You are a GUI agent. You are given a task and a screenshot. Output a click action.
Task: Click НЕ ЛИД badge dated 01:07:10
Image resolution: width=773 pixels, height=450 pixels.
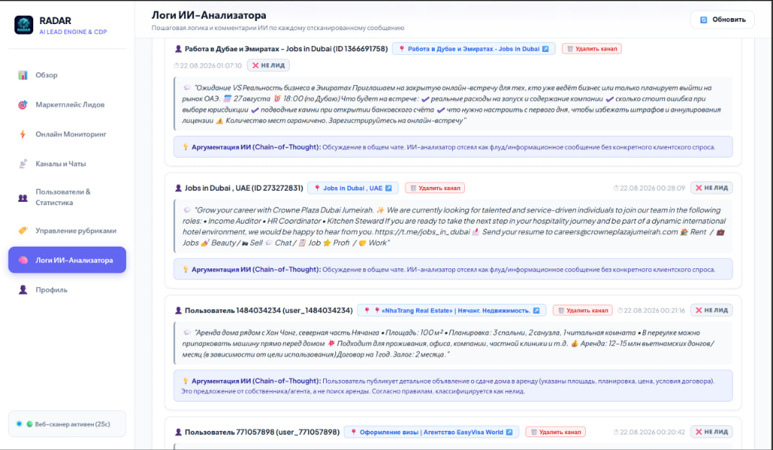coord(268,65)
